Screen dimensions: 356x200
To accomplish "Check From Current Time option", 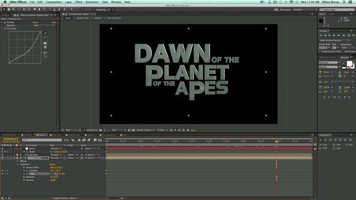I will pos(320,52).
